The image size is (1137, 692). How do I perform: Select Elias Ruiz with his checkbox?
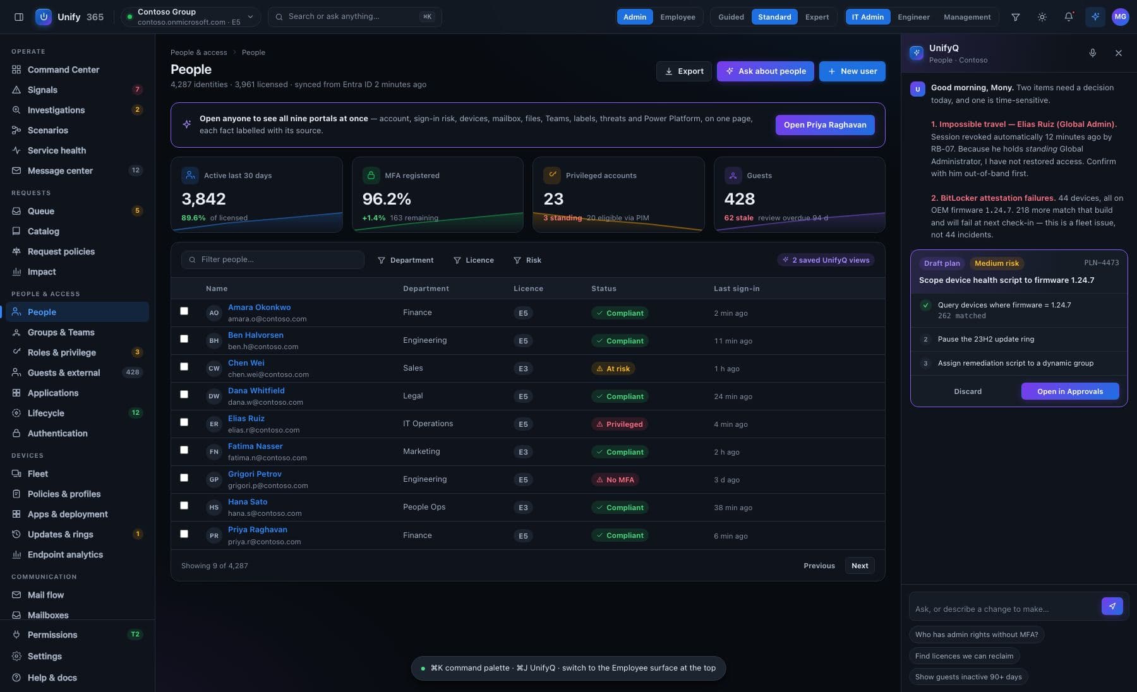click(184, 422)
